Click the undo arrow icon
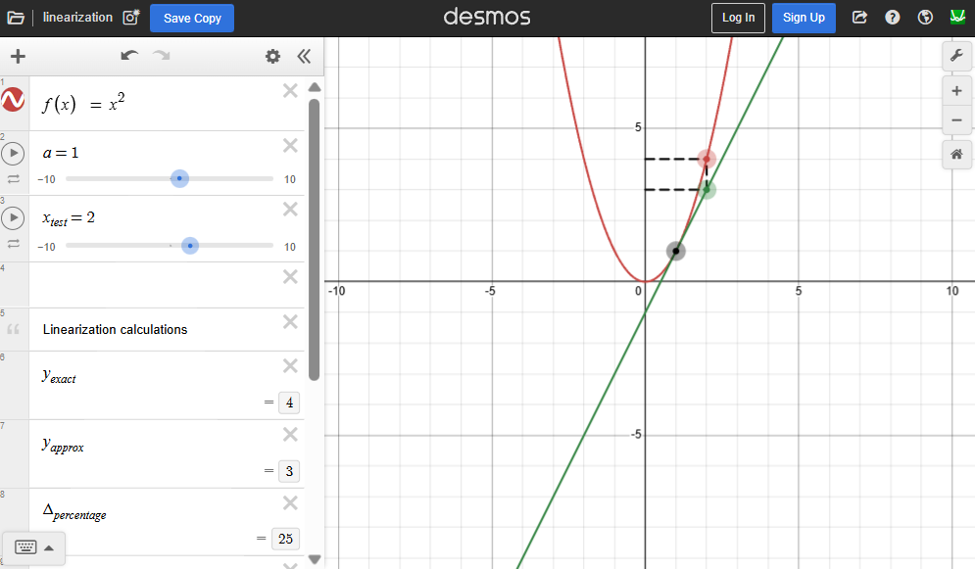The width and height of the screenshot is (975, 569). point(129,57)
